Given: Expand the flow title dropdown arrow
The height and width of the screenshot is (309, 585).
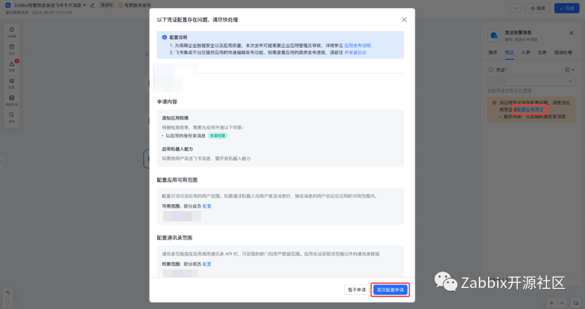Looking at the screenshot, I should (84, 5).
